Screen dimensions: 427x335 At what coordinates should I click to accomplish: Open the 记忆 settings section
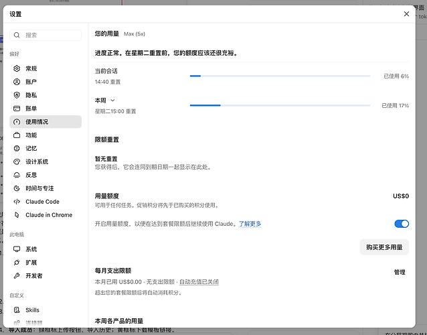tap(46, 148)
